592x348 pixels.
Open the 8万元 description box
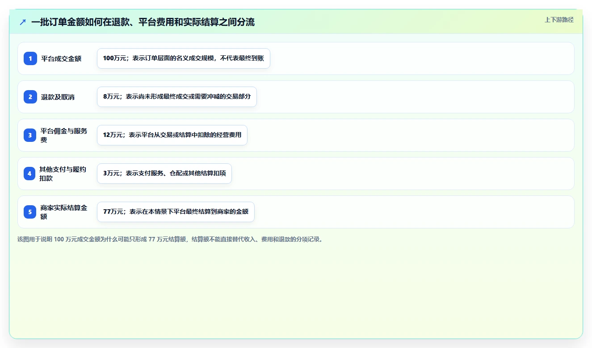[177, 97]
